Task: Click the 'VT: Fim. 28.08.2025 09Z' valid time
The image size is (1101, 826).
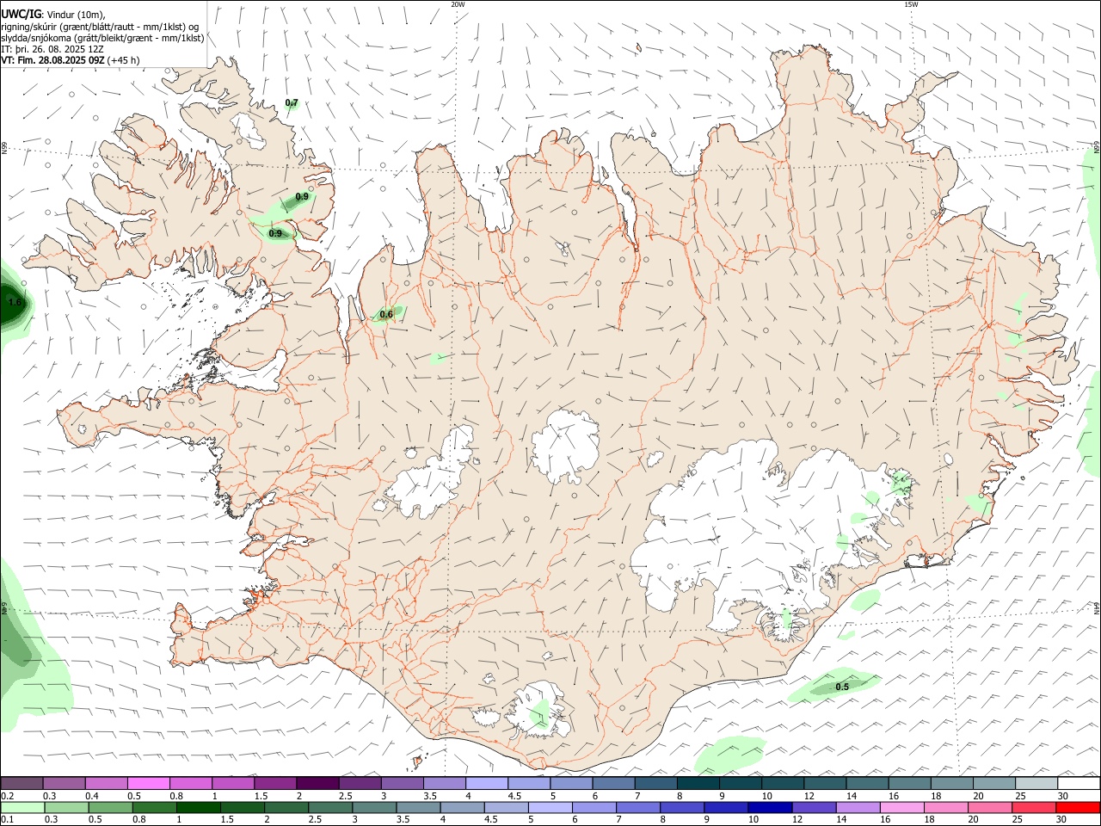Action: coord(52,60)
